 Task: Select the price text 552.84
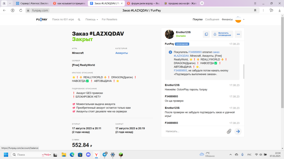[80, 145]
